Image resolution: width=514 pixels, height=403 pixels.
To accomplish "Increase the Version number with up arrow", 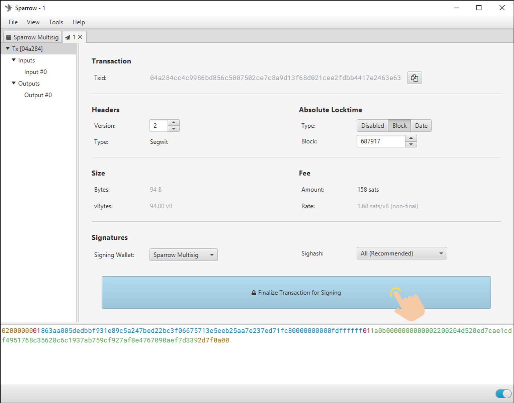I will pyautogui.click(x=174, y=123).
